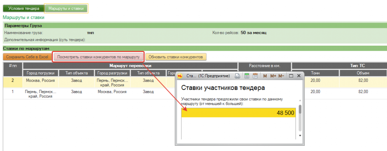The image size is (387, 151).
Task: Click the Город разгрузки column header
Action: [112, 73]
